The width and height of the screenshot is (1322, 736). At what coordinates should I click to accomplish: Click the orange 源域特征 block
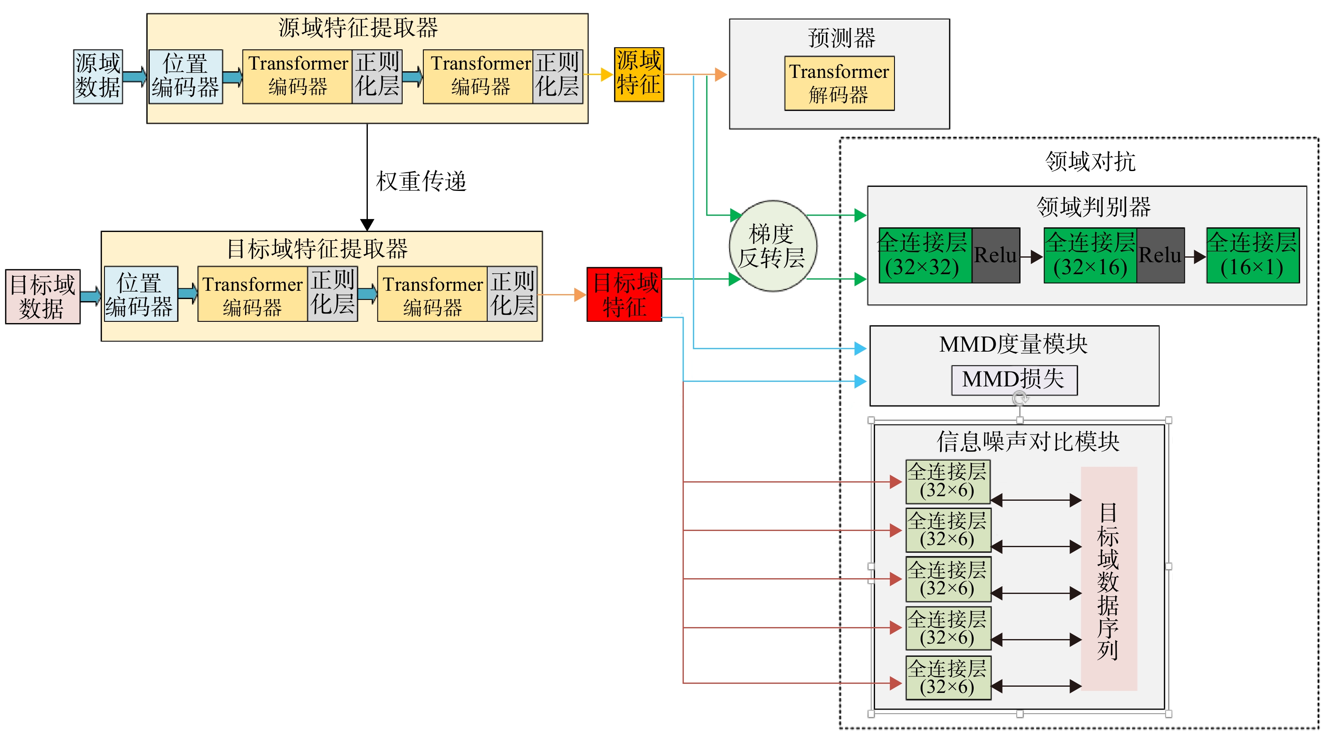tap(639, 74)
